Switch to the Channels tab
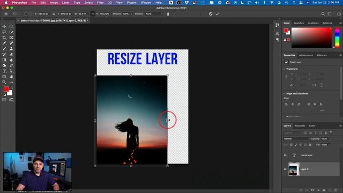343x193 pixels. tap(300, 126)
